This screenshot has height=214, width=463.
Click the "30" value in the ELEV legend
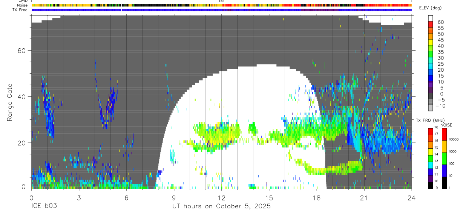[440, 58]
